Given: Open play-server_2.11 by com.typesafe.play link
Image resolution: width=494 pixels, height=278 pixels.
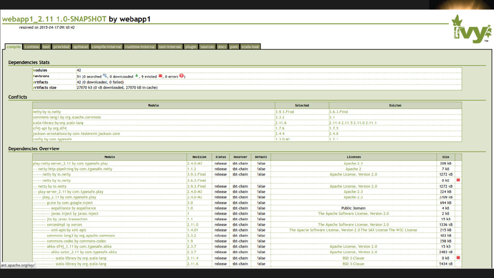Looking at the screenshot, I should point(70,192).
